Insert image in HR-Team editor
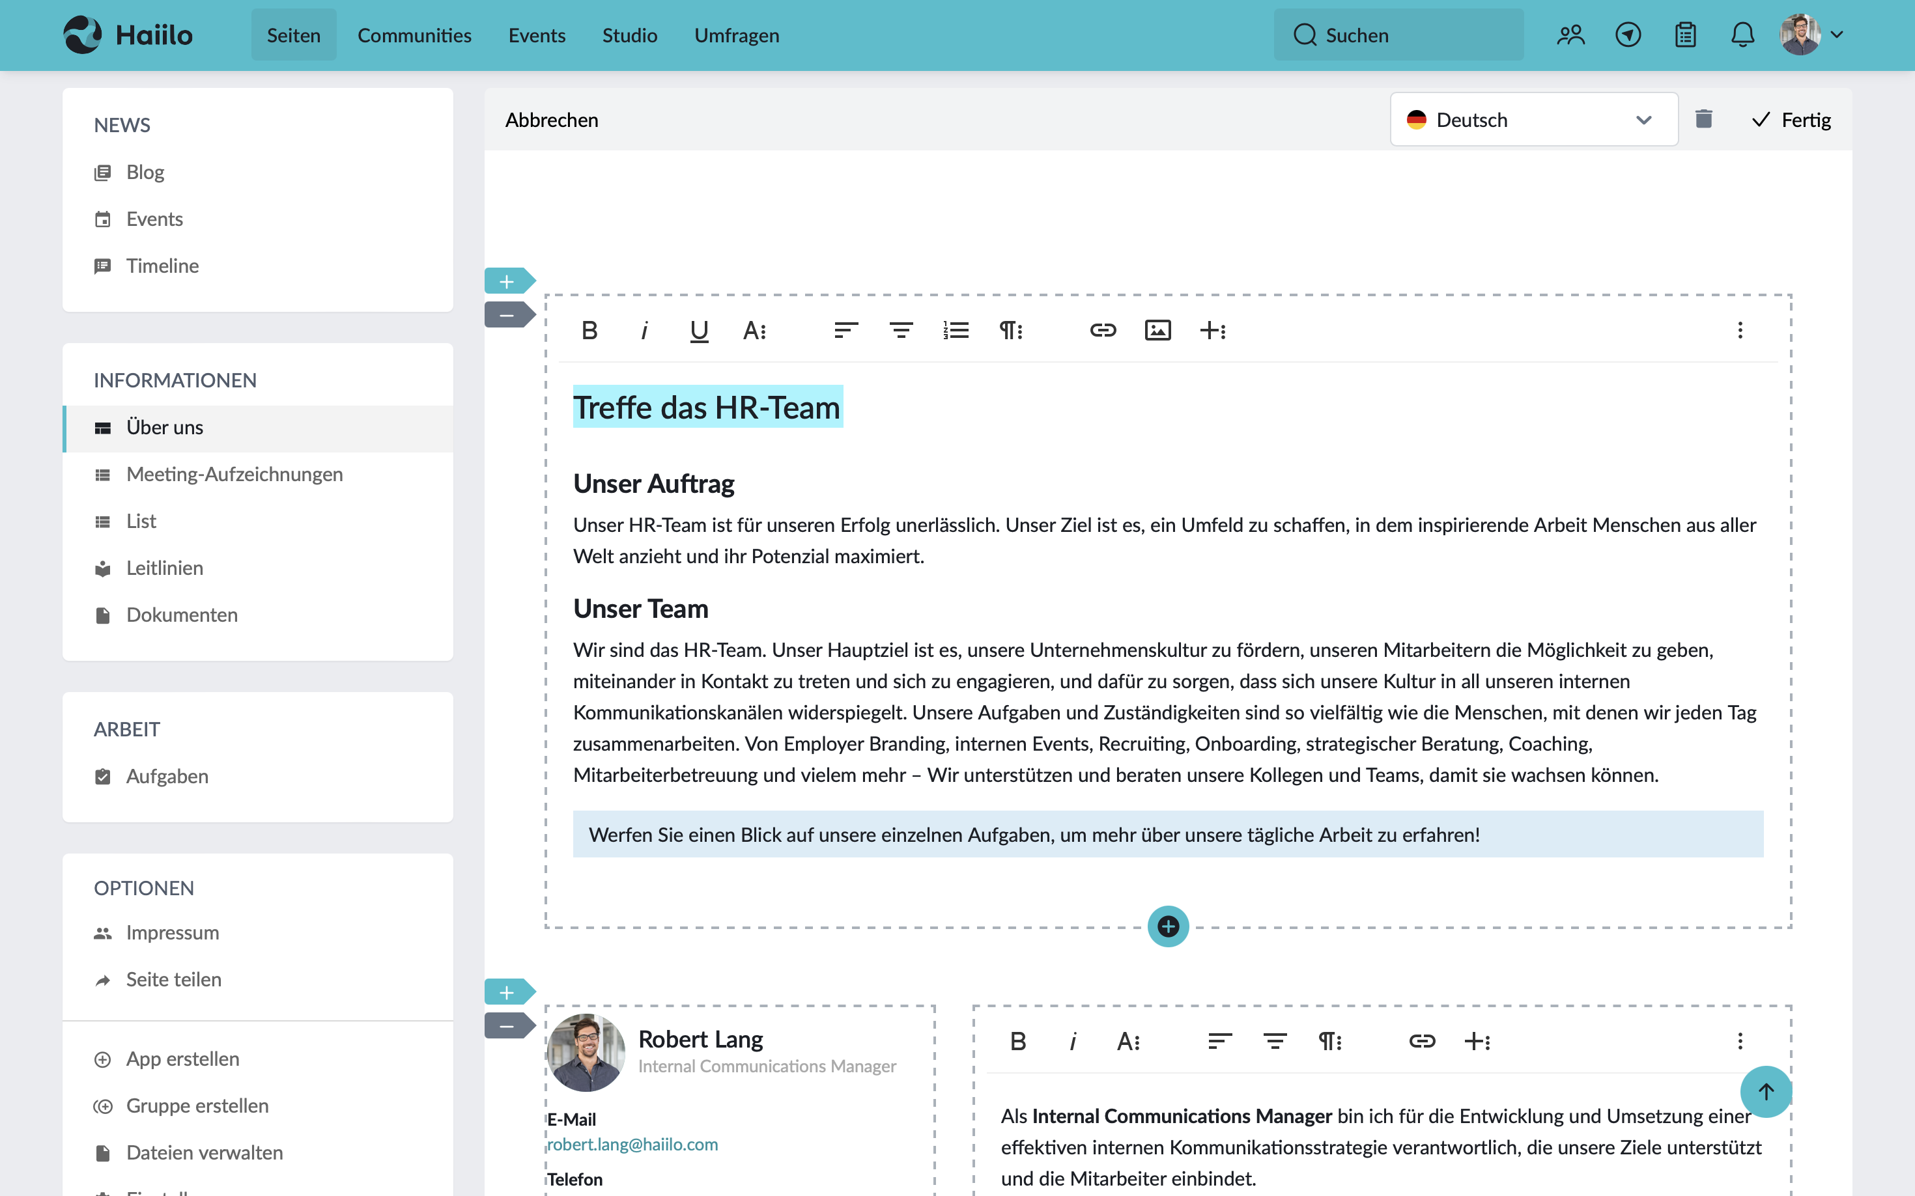 coord(1157,330)
